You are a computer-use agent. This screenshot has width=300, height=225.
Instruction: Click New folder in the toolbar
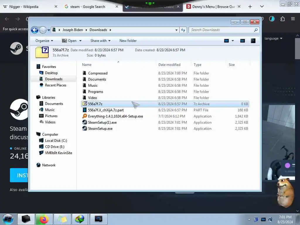(x=128, y=41)
